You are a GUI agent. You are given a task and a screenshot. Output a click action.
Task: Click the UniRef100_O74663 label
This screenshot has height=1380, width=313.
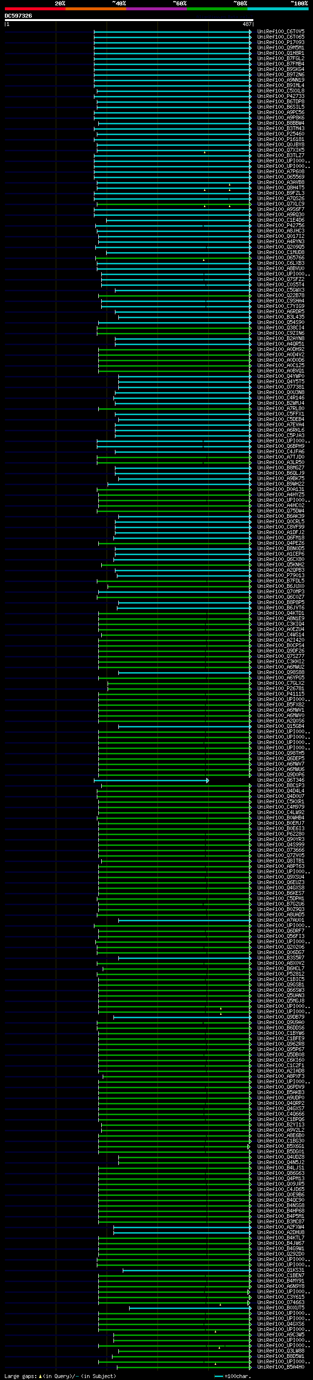tap(281, 1302)
